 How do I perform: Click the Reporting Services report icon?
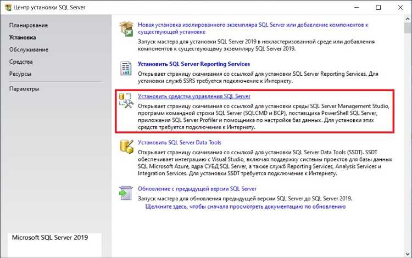point(126,68)
